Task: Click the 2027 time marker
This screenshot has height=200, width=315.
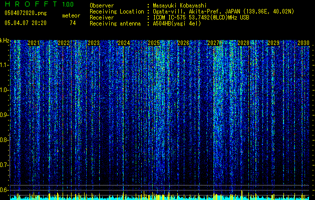Action: tap(213, 43)
